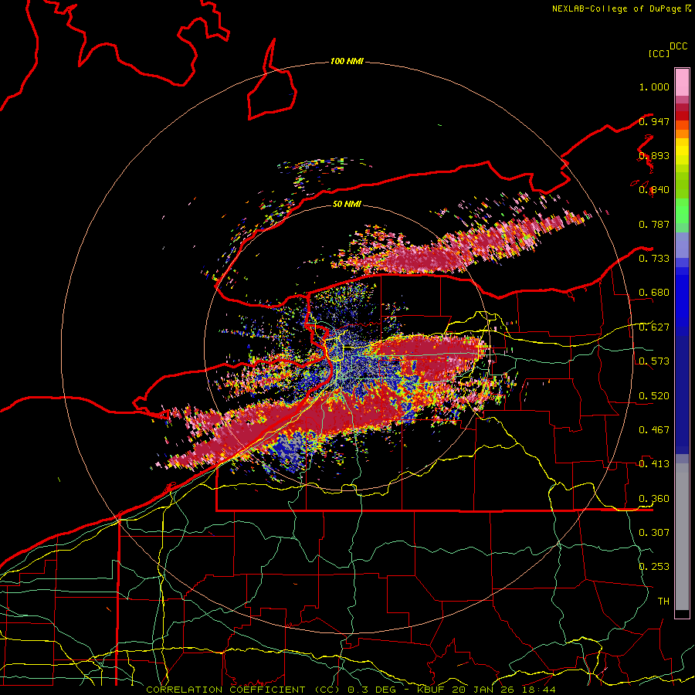This screenshot has height=695, width=695.
Task: Click the 0.680 scale value
Action: point(654,293)
